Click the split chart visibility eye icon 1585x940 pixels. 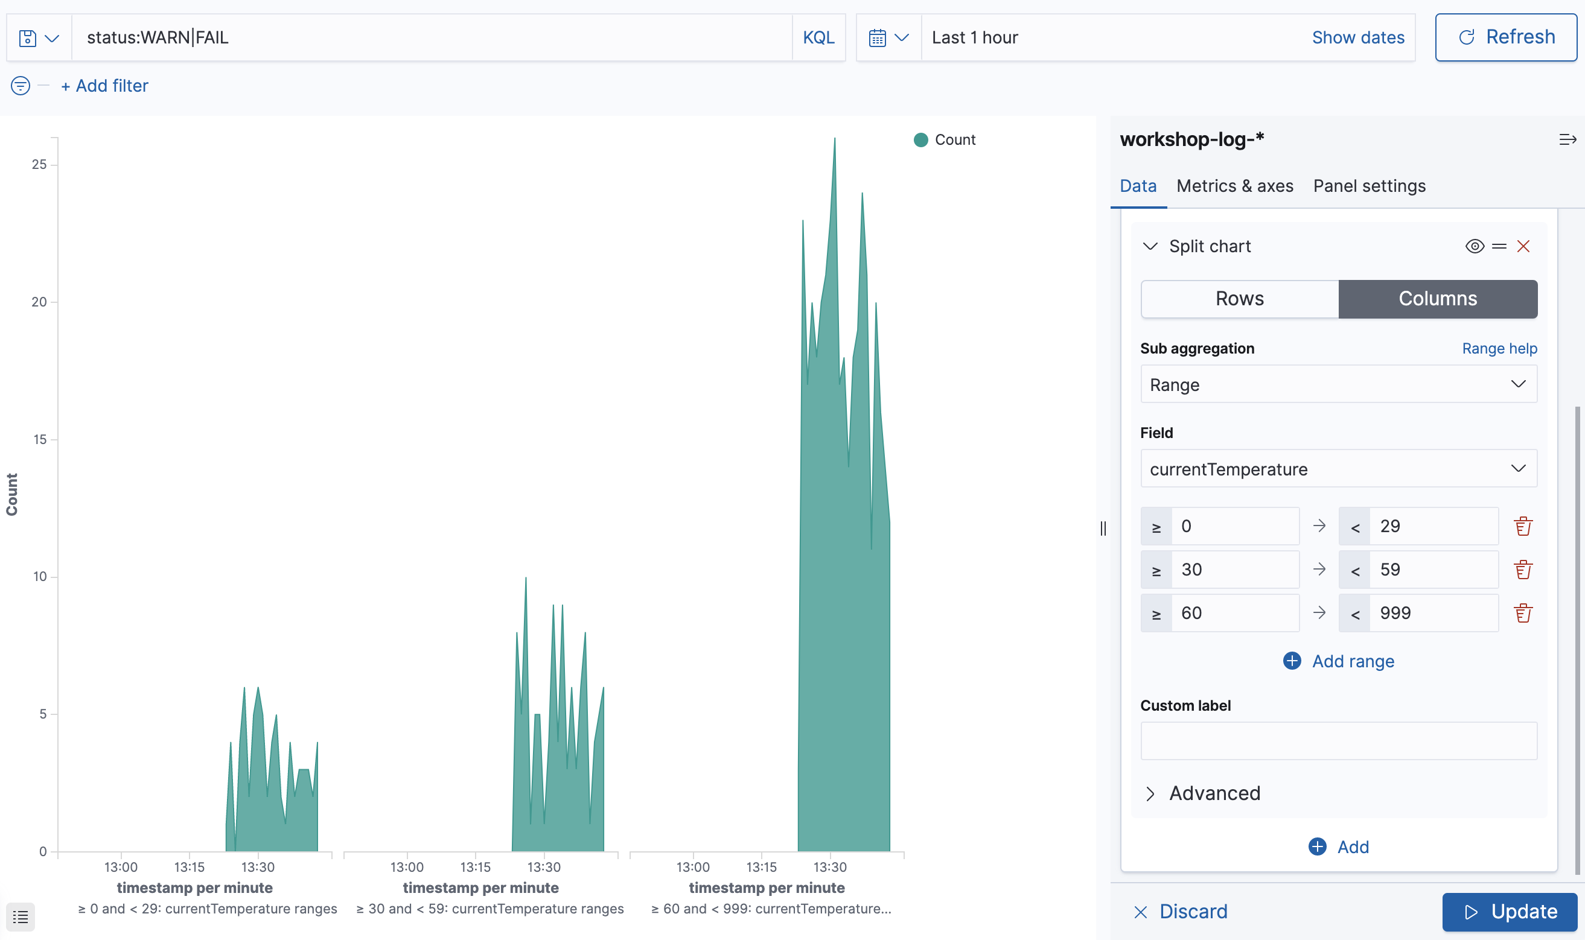pyautogui.click(x=1475, y=245)
